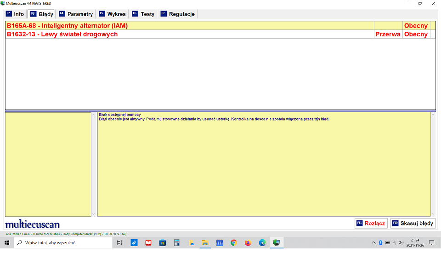Select error B165A-68 Inteligentny alternator row
The height and width of the screenshot is (276, 441).
pos(220,26)
